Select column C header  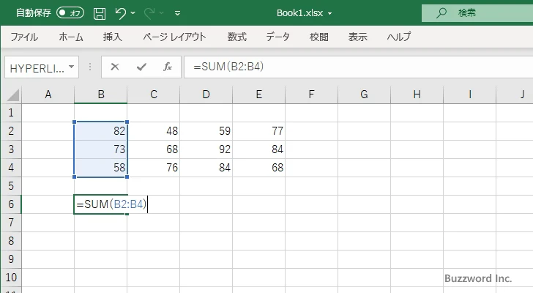pos(154,94)
